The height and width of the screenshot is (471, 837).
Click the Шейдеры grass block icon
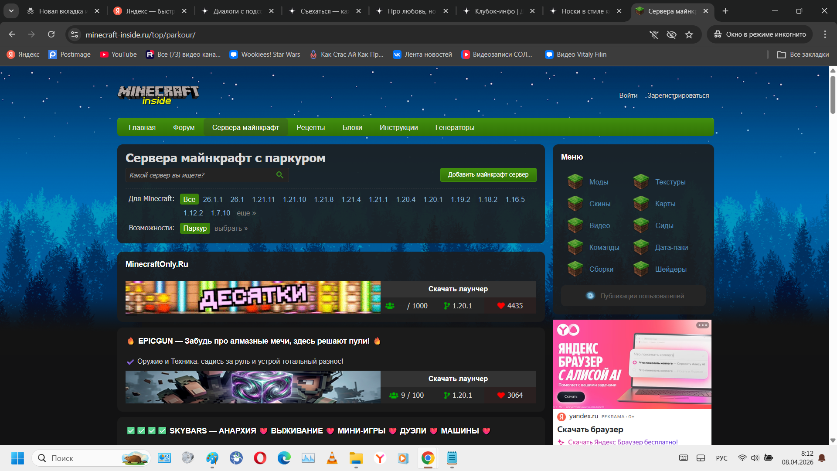pos(641,269)
